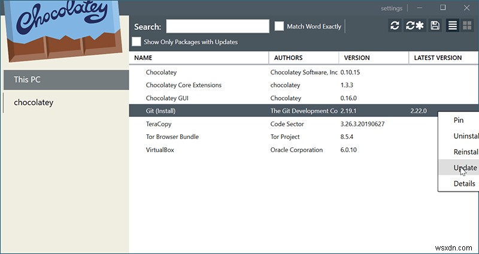
Task: Export packages with the floppy disk icon
Action: (435, 26)
